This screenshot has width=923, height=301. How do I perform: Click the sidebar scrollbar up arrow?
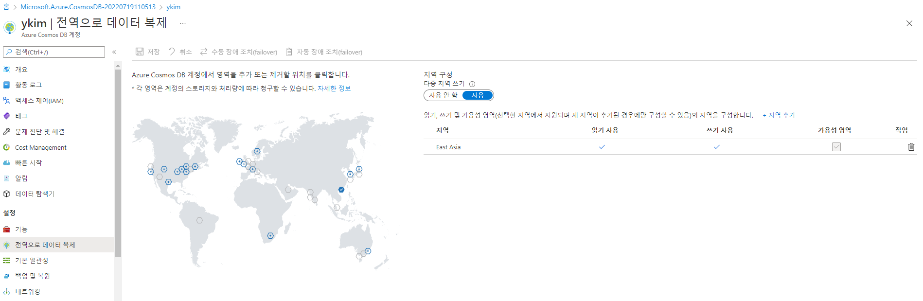point(118,66)
